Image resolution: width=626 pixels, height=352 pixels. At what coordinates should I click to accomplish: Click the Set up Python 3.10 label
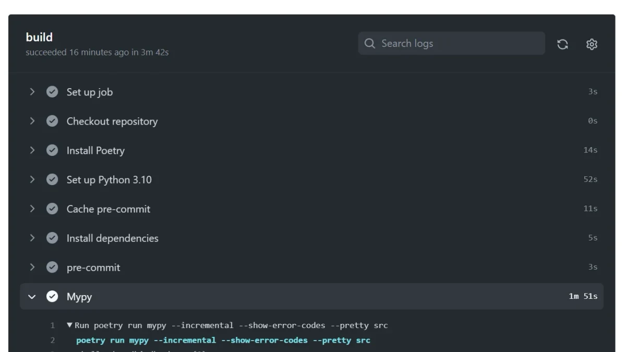pyautogui.click(x=109, y=180)
